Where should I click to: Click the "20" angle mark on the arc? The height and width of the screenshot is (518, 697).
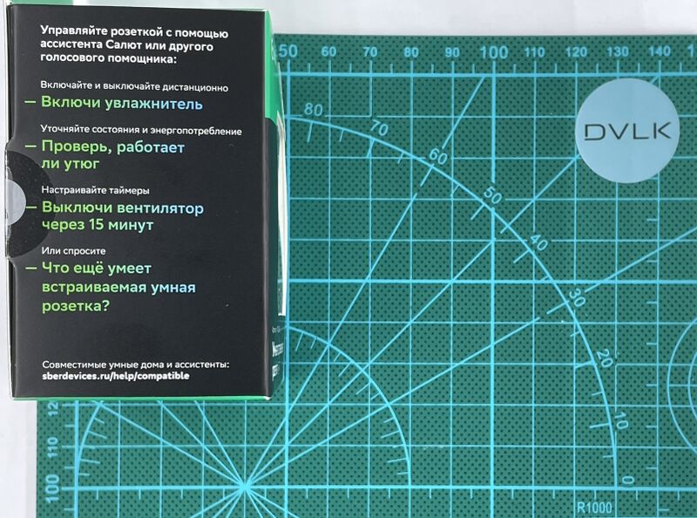[604, 358]
